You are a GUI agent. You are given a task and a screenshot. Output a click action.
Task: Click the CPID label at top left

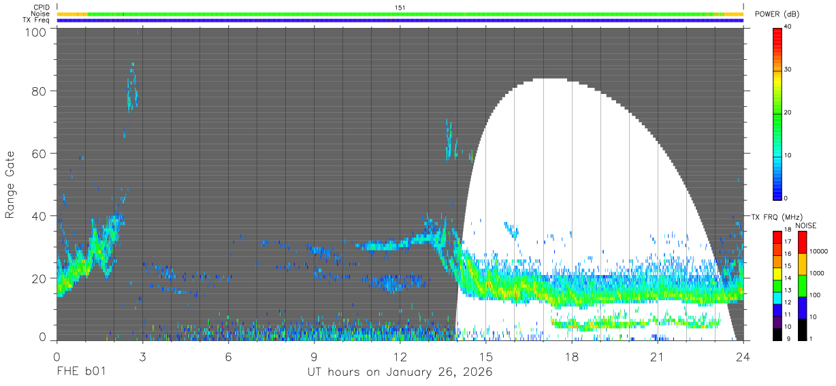click(x=41, y=7)
